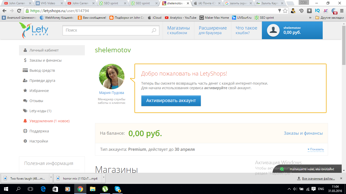The width and height of the screenshot is (346, 194).
Task: Show hidden bookmarks with the double chevron
Action: click(310, 18)
